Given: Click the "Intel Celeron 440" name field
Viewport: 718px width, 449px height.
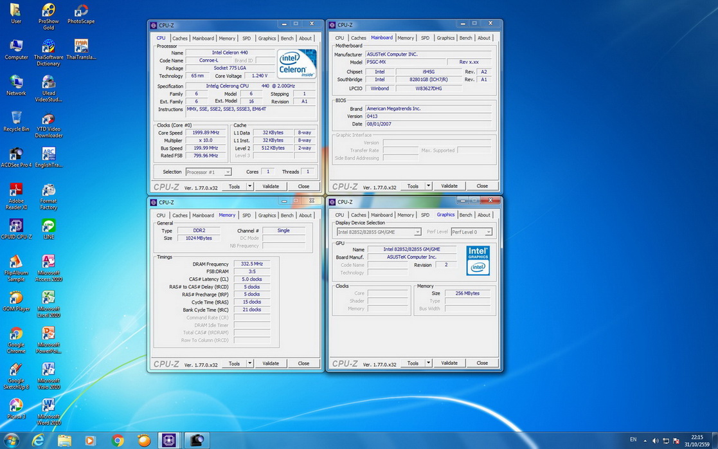Looking at the screenshot, I should [x=230, y=53].
